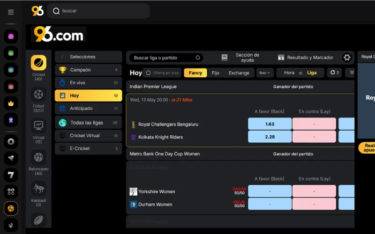Viewport: 375px width, 234px height.
Task: Select E-Cricket entry
Action: (x=89, y=148)
